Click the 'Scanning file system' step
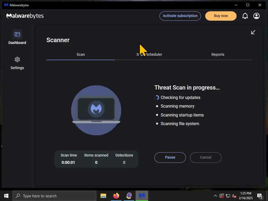 (180, 124)
